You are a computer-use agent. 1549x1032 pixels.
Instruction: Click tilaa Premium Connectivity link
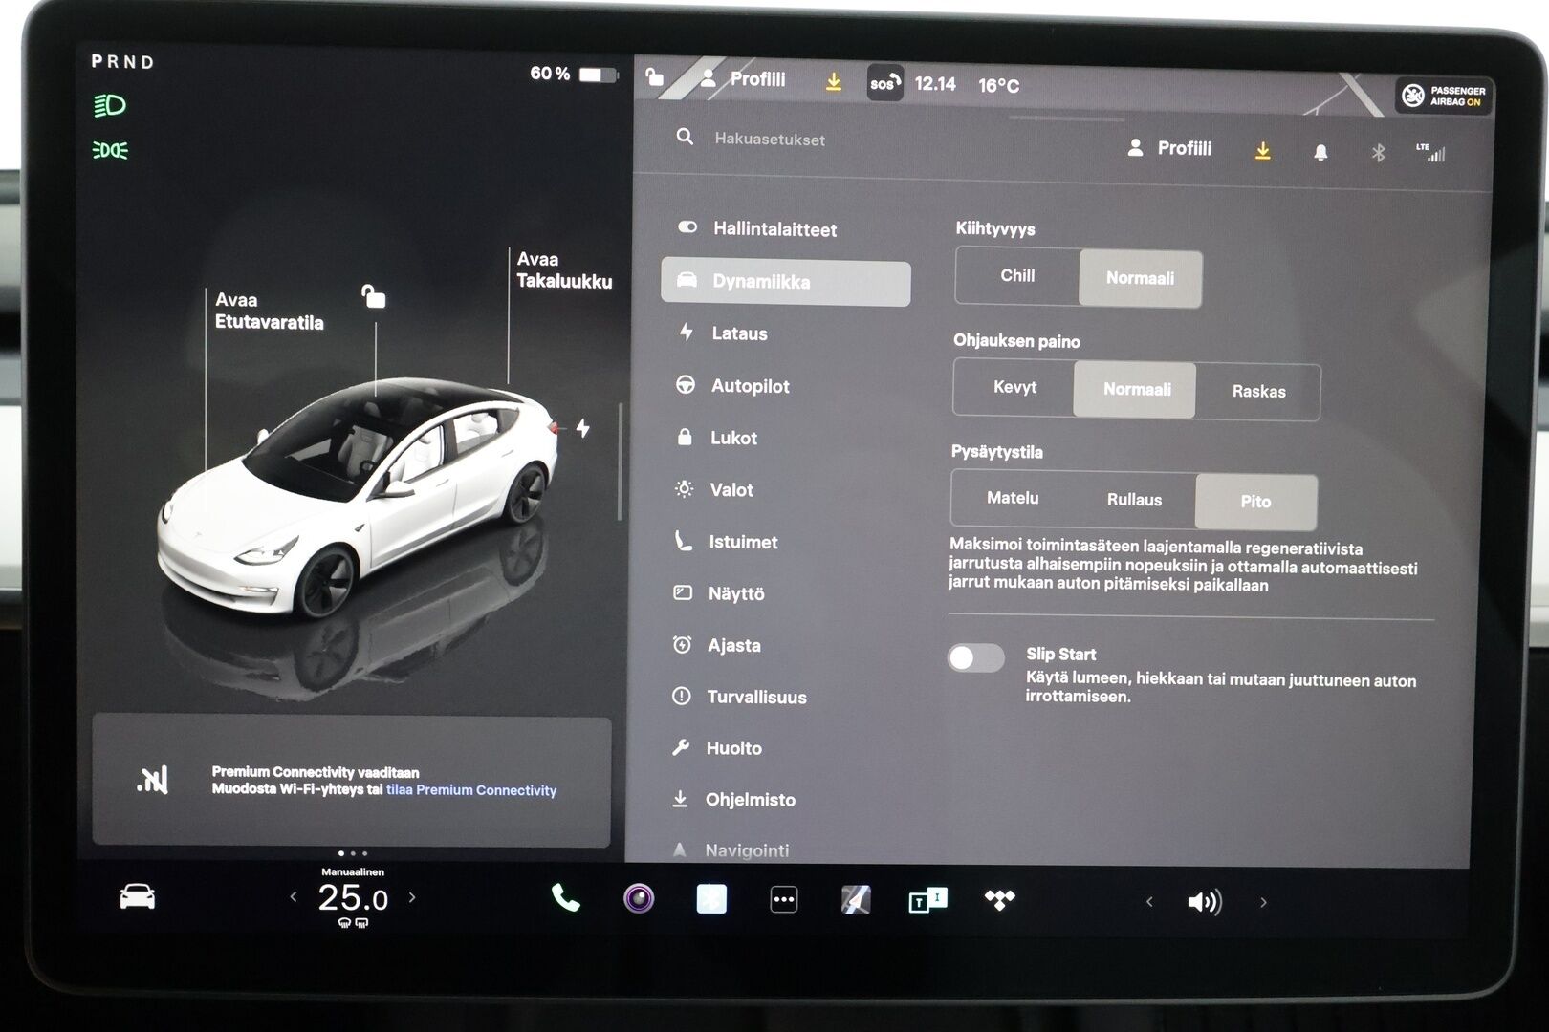click(471, 790)
